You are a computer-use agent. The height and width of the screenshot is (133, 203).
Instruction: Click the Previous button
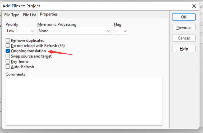[x=184, y=28]
